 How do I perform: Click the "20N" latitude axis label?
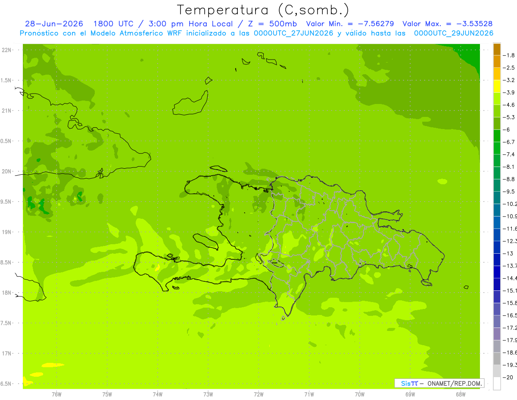(6, 171)
